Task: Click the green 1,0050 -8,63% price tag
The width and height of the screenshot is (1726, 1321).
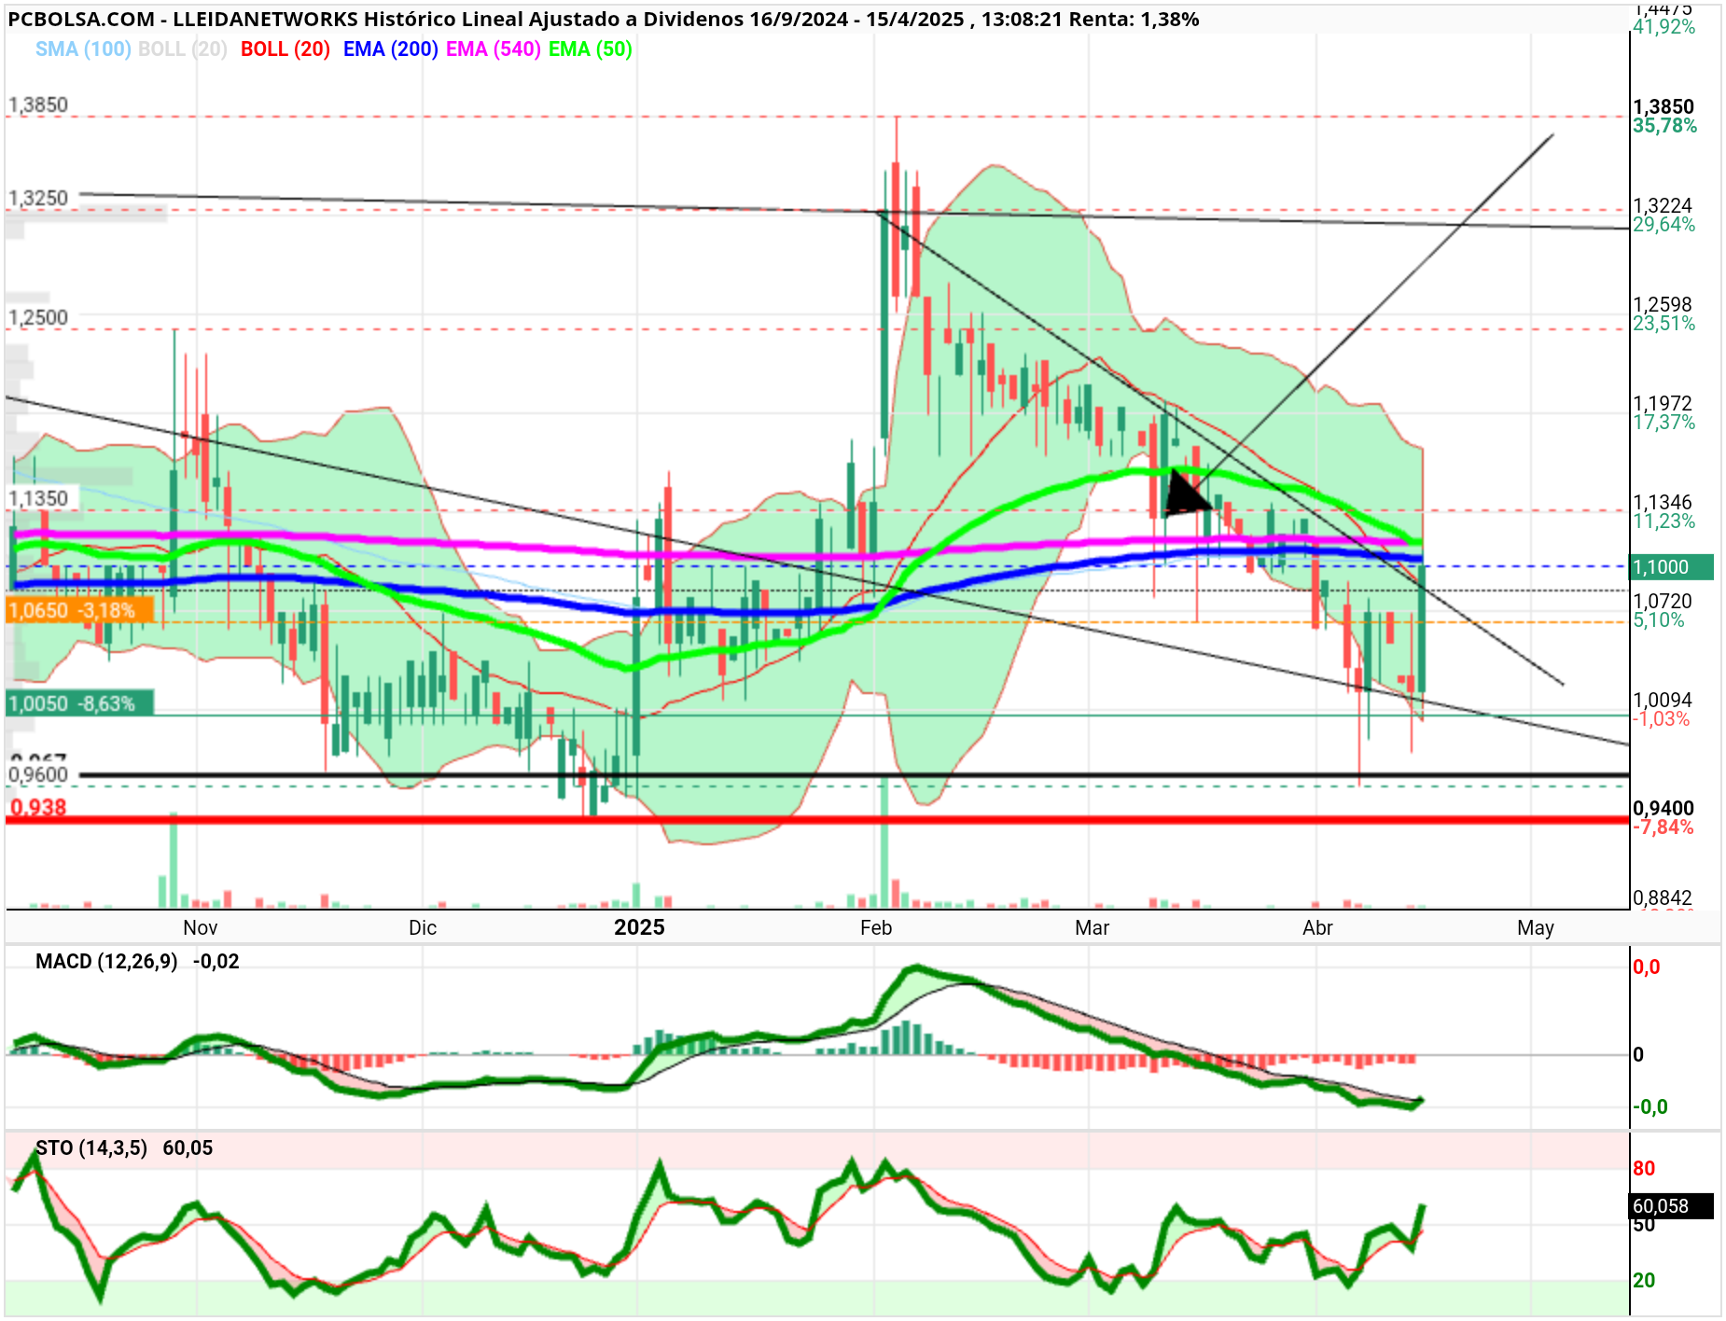Action: (x=80, y=703)
